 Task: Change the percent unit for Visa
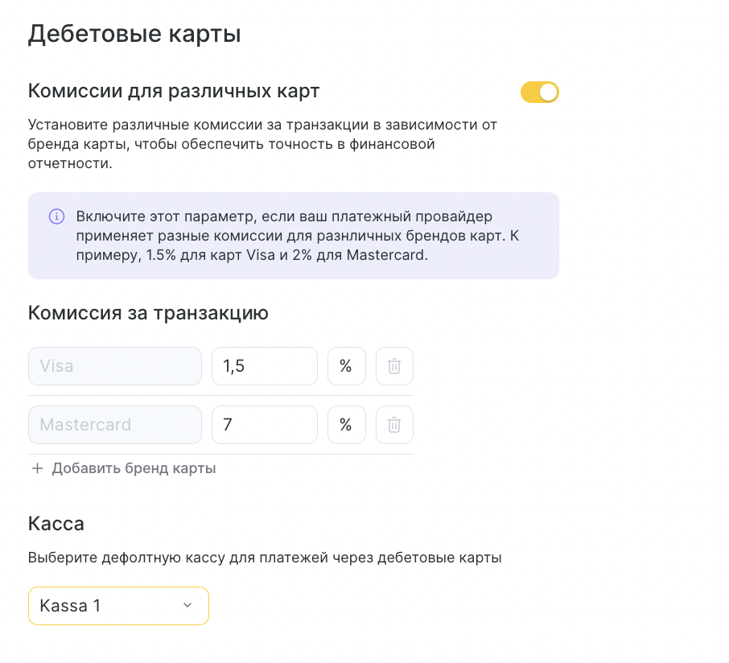[346, 366]
